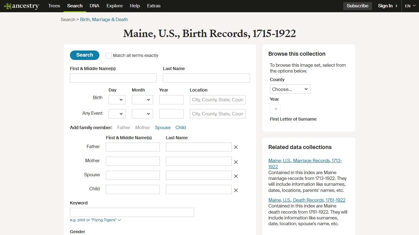The height and width of the screenshot is (235, 419).
Task: Click the Ancestry logo
Action: click(x=21, y=6)
